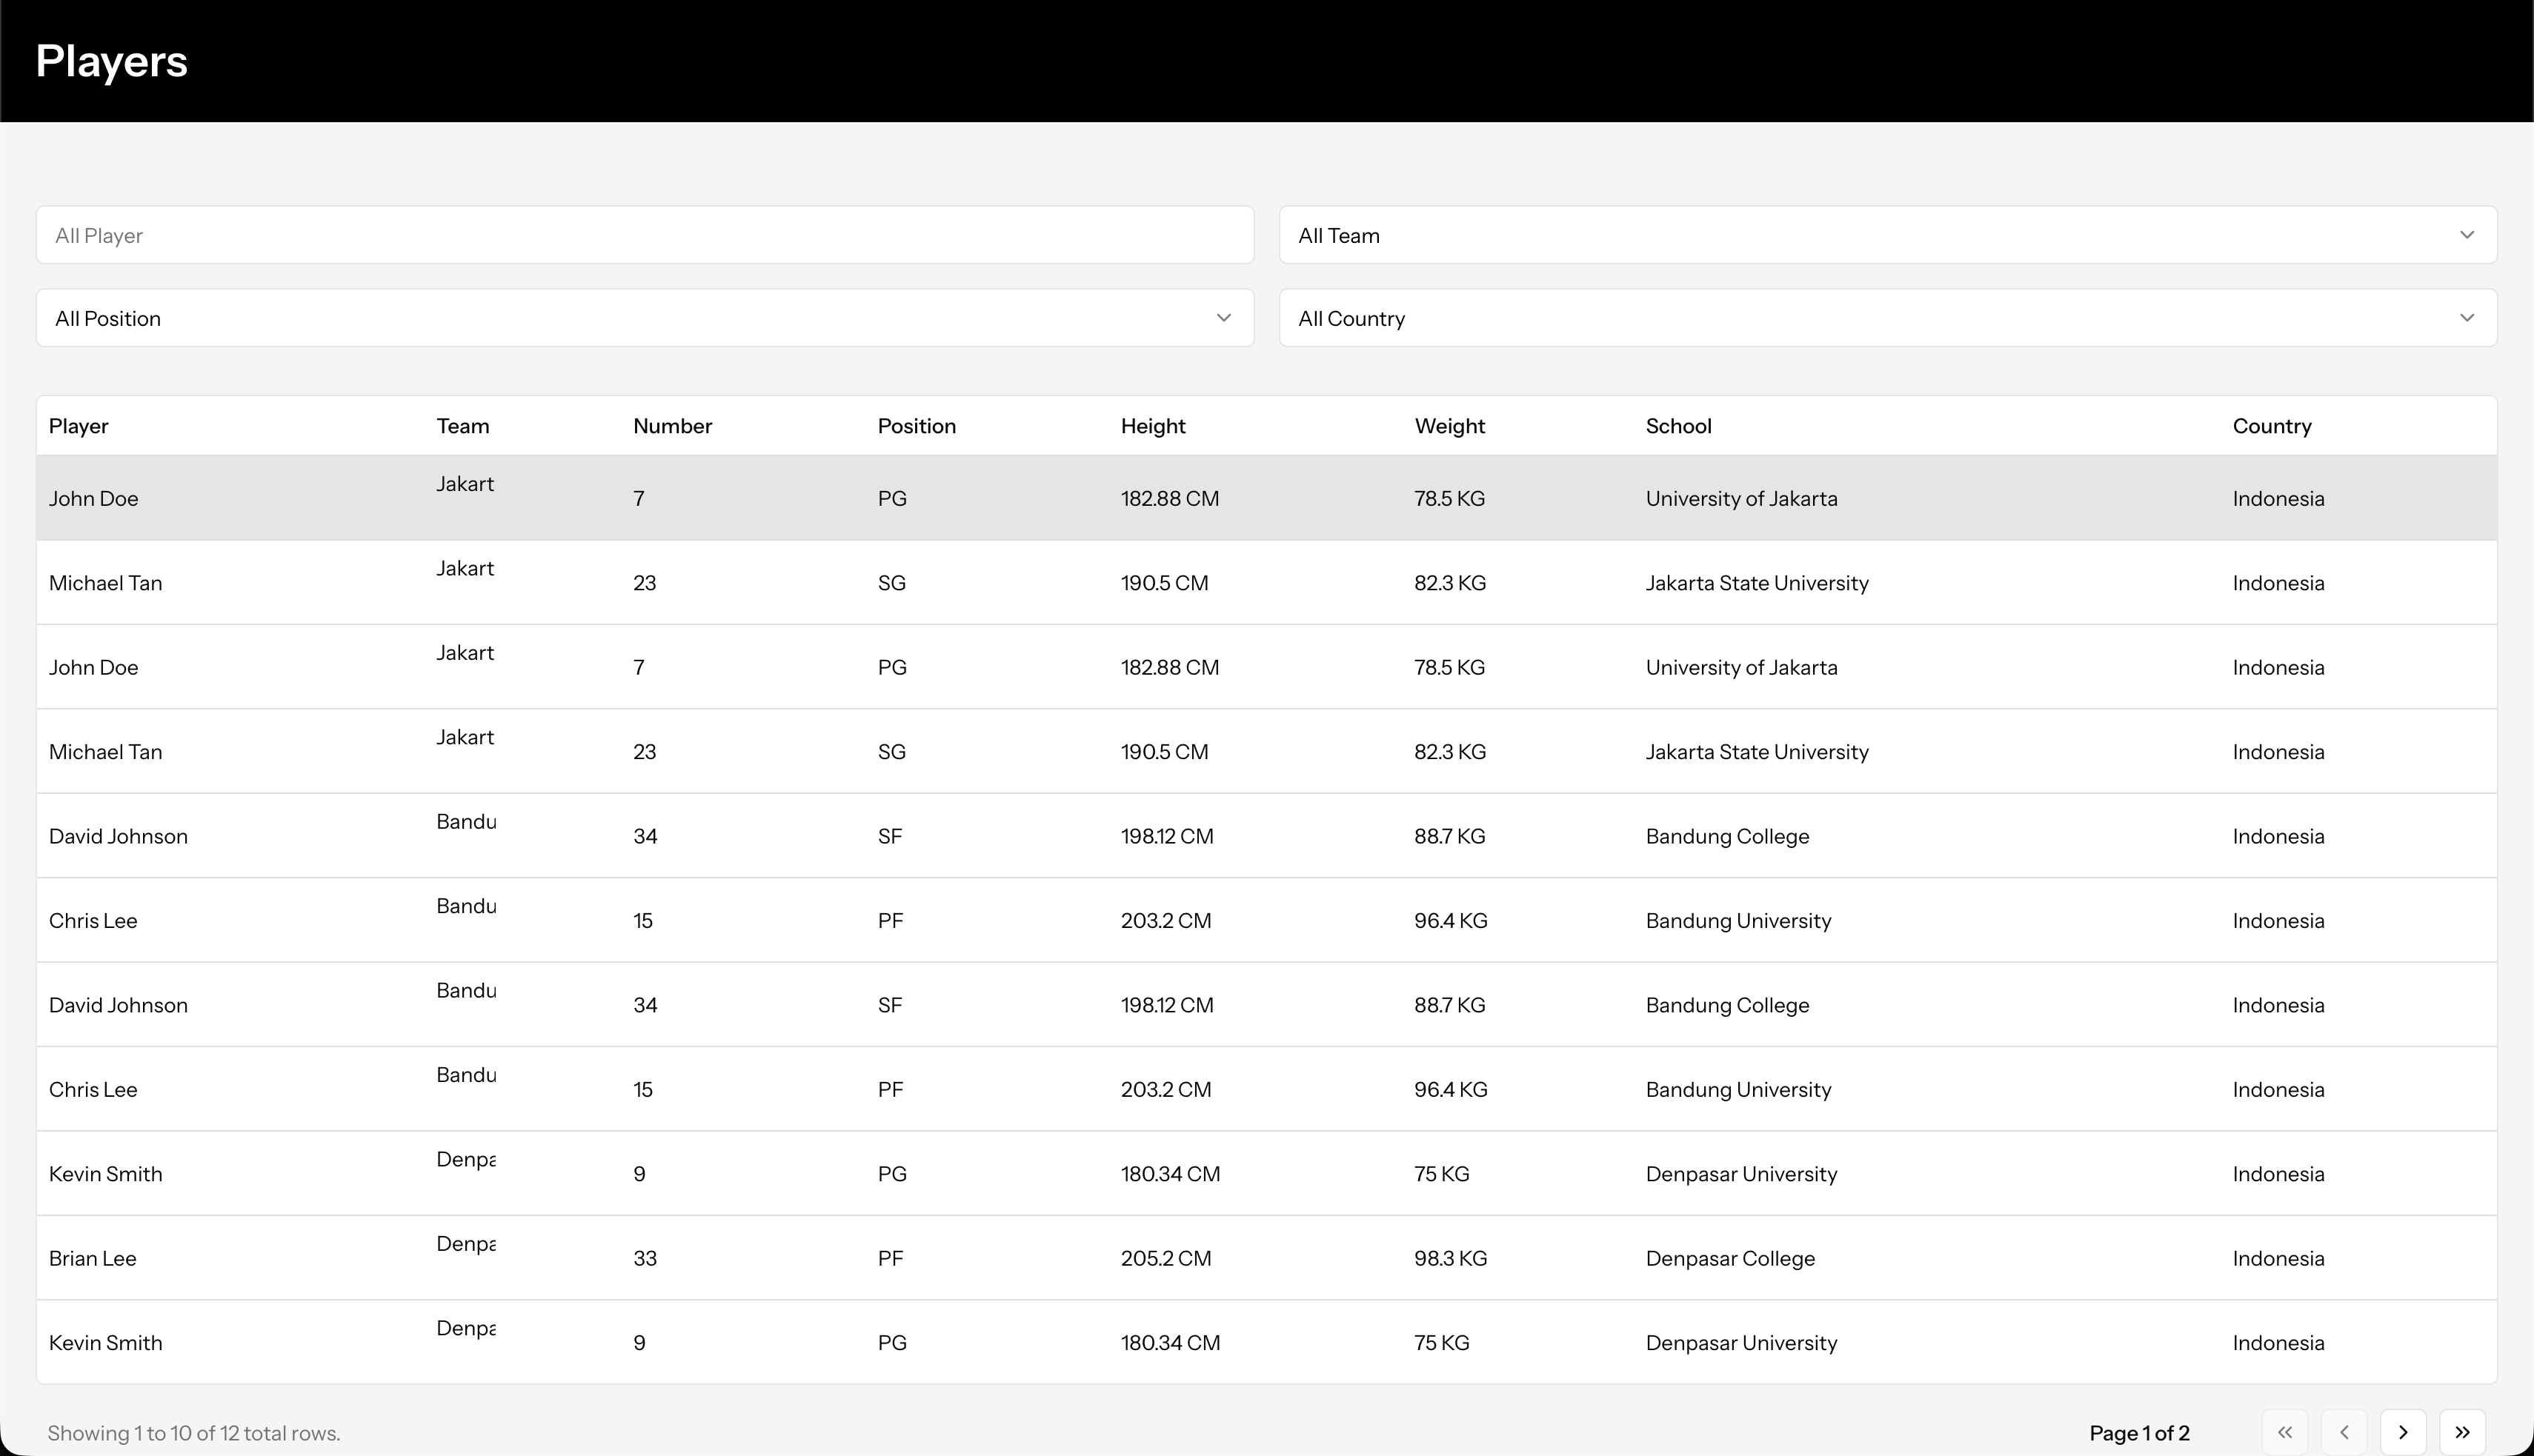This screenshot has height=1456, width=2534.
Task: Click the Country column header
Action: (2272, 426)
